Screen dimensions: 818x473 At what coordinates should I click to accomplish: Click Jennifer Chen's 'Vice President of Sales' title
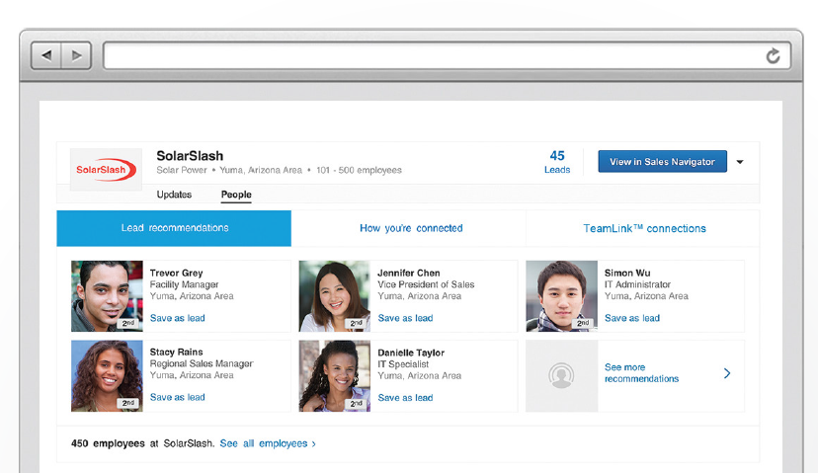coord(426,284)
